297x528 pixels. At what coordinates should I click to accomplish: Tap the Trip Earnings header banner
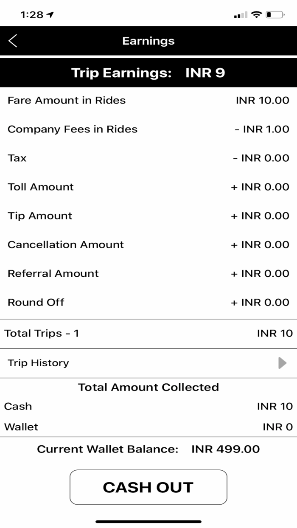148,73
